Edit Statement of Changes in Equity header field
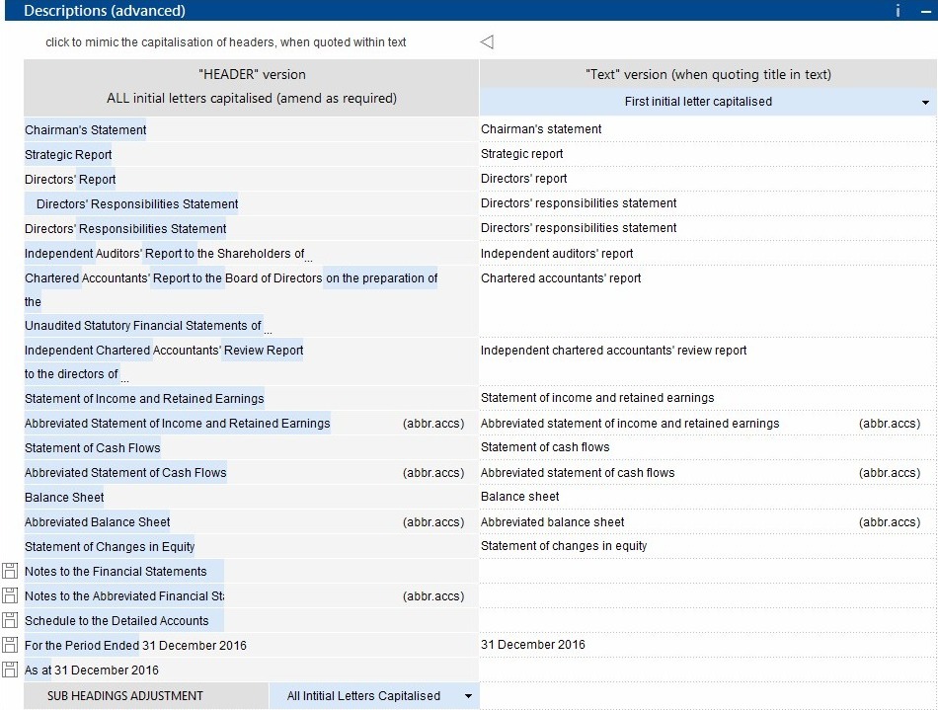The width and height of the screenshot is (938, 710). coord(110,547)
